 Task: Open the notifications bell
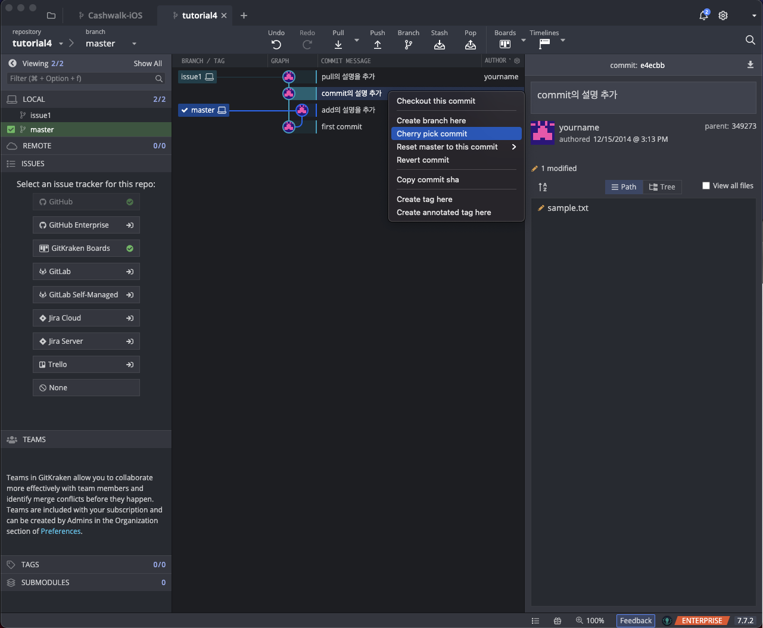coord(703,15)
